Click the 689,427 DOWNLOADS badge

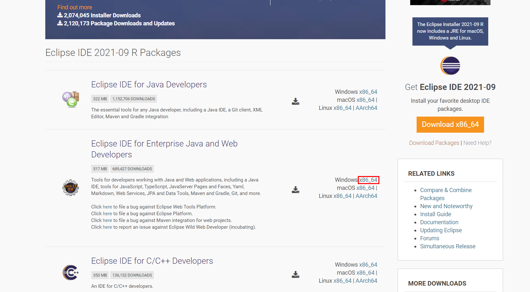click(132, 169)
